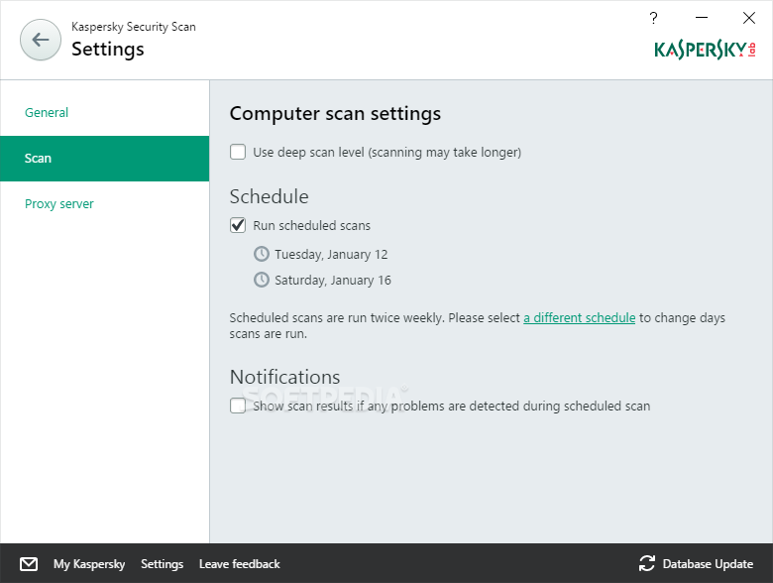Uncheck Run scheduled scans
The height and width of the screenshot is (583, 773).
click(238, 225)
